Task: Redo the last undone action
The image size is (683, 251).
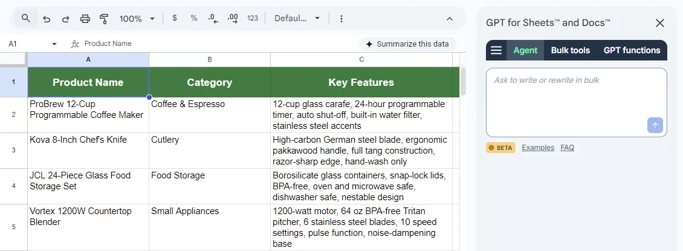Action: 65,19
